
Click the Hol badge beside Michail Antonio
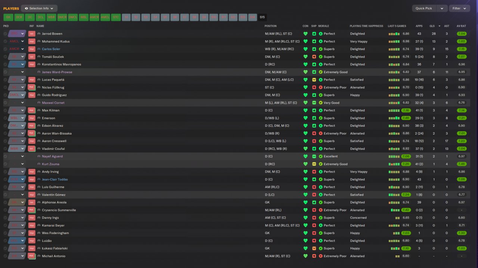pos(32,256)
